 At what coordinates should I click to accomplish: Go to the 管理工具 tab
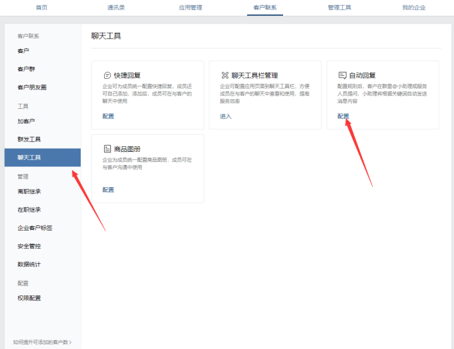coord(339,8)
